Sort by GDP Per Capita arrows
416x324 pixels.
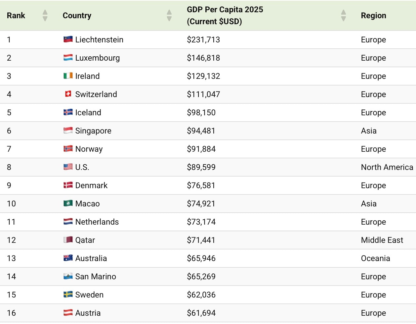tap(343, 16)
